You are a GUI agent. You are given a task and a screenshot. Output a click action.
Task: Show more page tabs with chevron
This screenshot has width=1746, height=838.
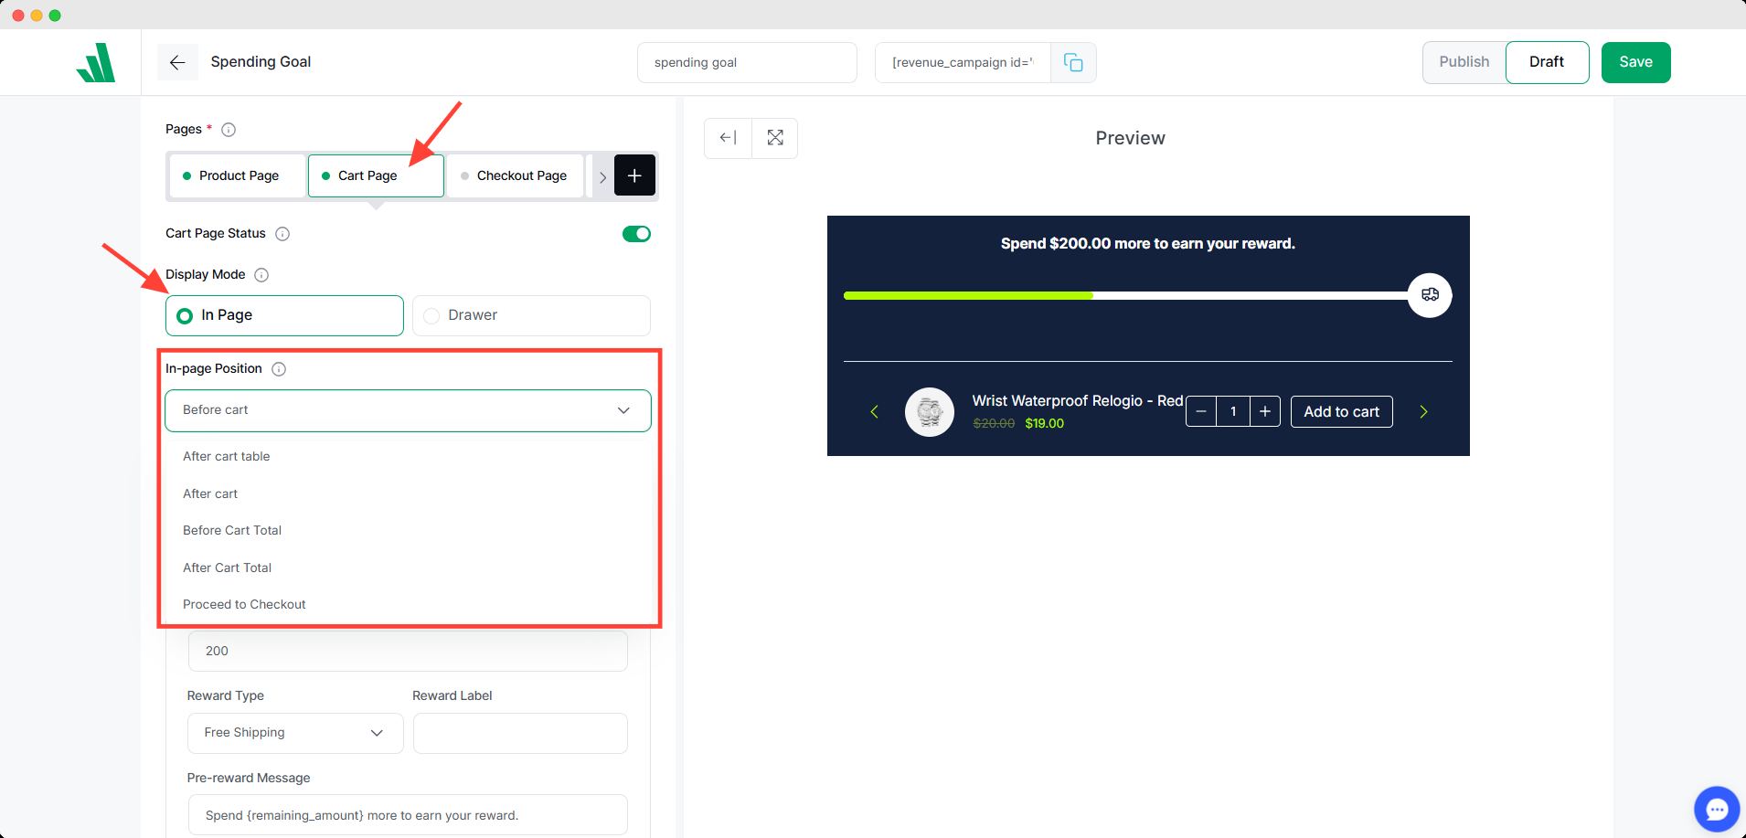click(x=602, y=176)
